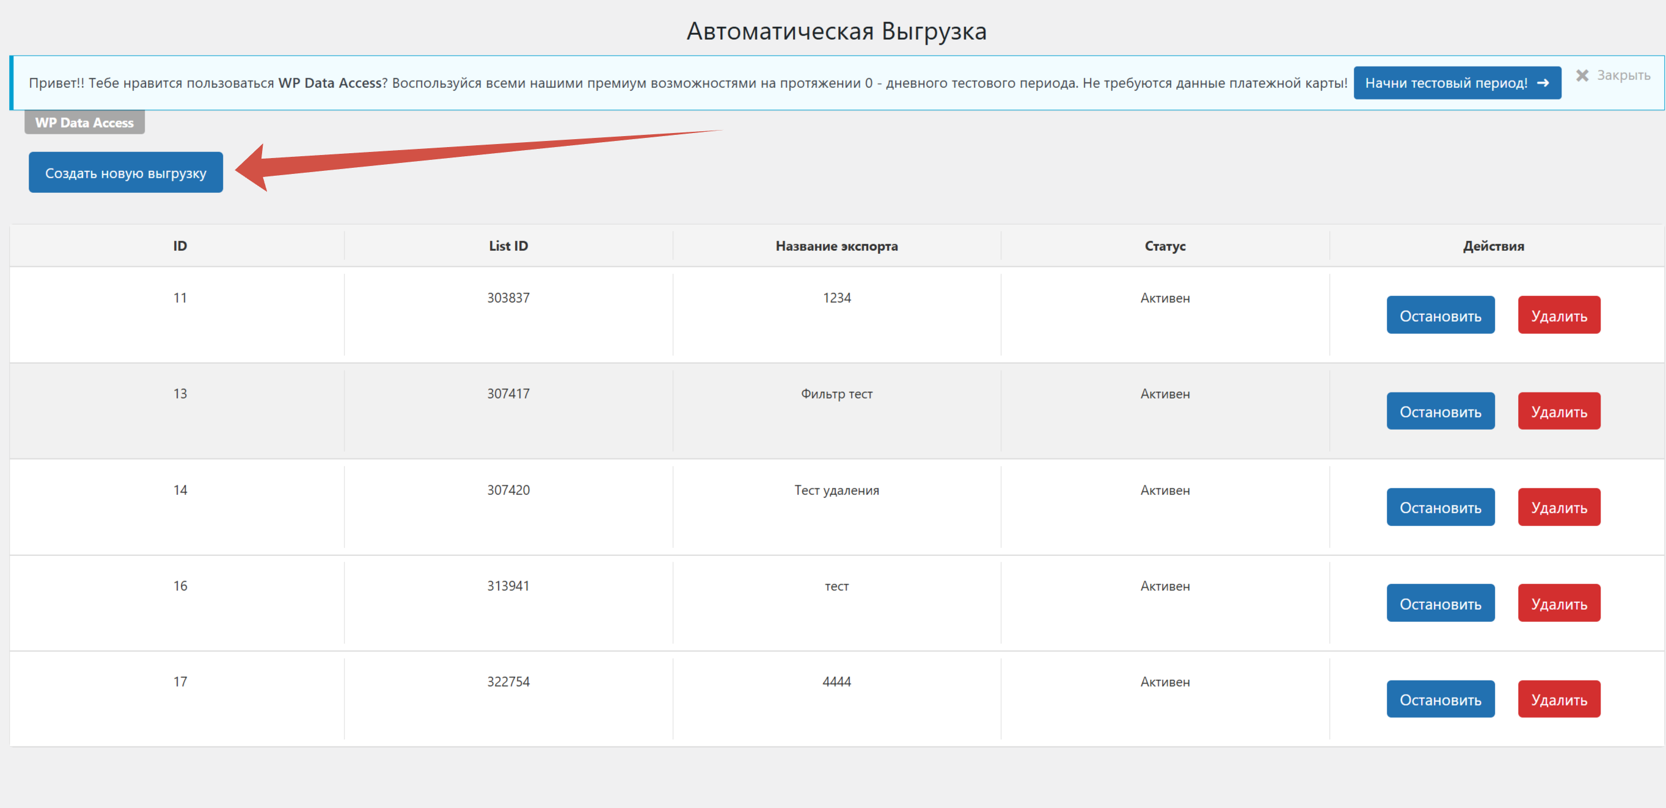Stop export with List ID 313941

[x=1439, y=604]
